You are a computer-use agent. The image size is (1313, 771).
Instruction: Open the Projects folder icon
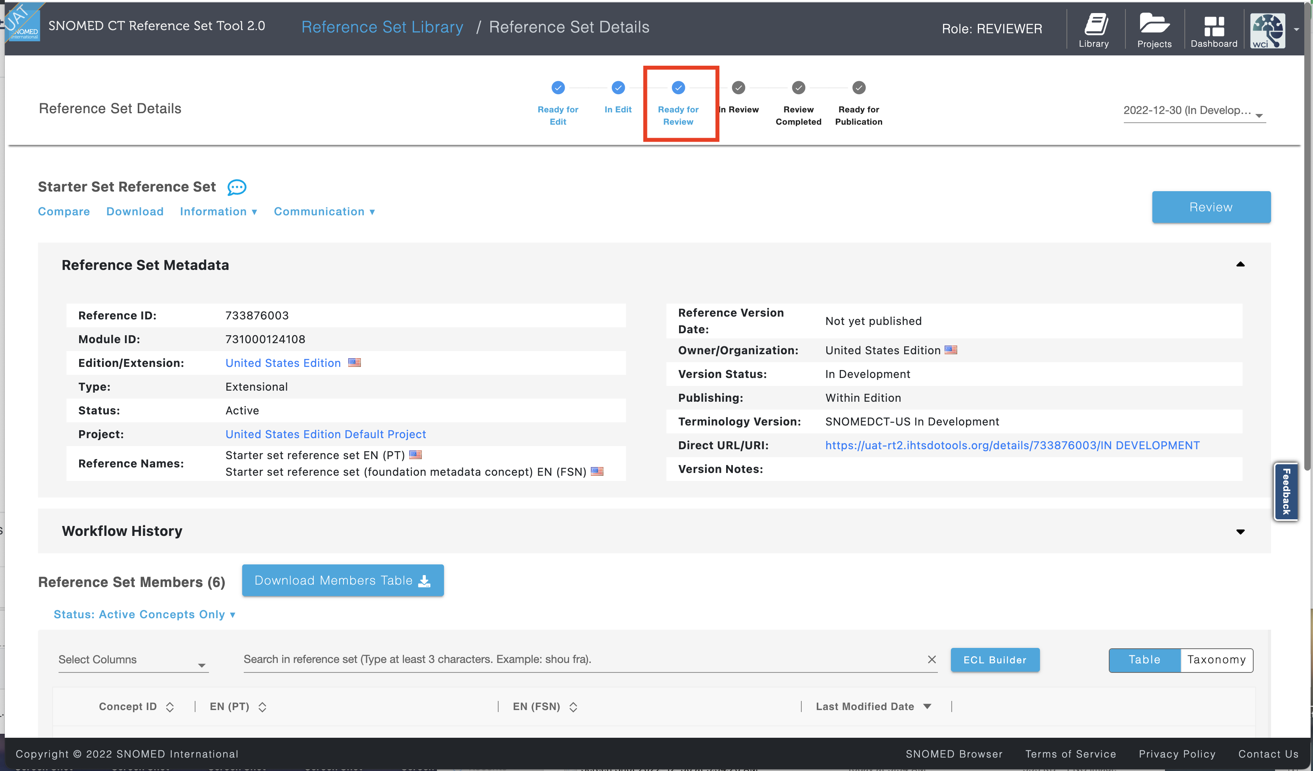1154,30
